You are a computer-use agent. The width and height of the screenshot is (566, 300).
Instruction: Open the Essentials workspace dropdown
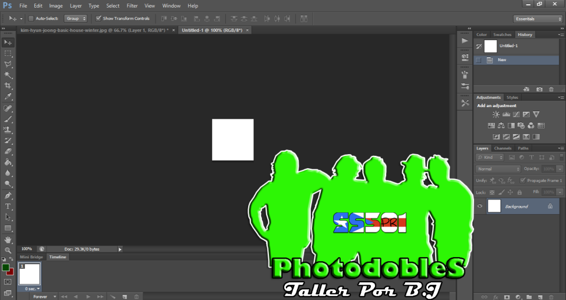(538, 19)
